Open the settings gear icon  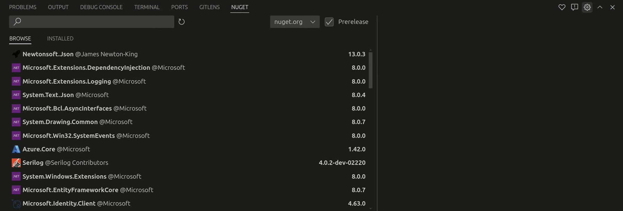click(587, 7)
